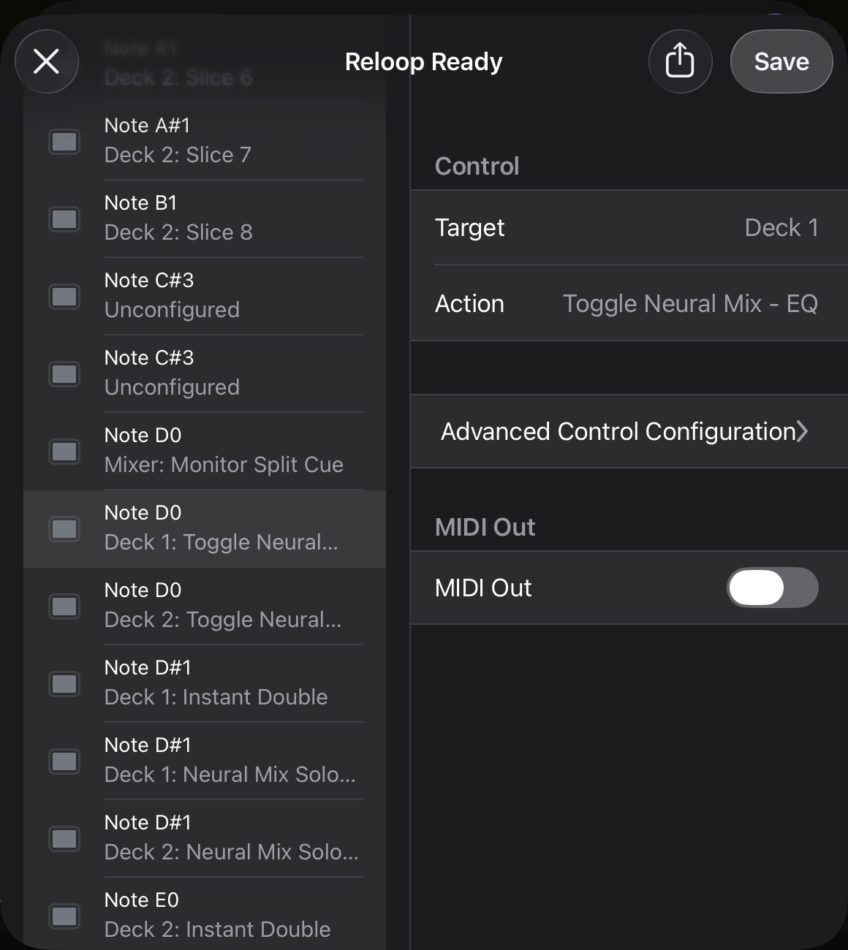Tap indicator icon for Deck 2 Instant Double

point(64,916)
